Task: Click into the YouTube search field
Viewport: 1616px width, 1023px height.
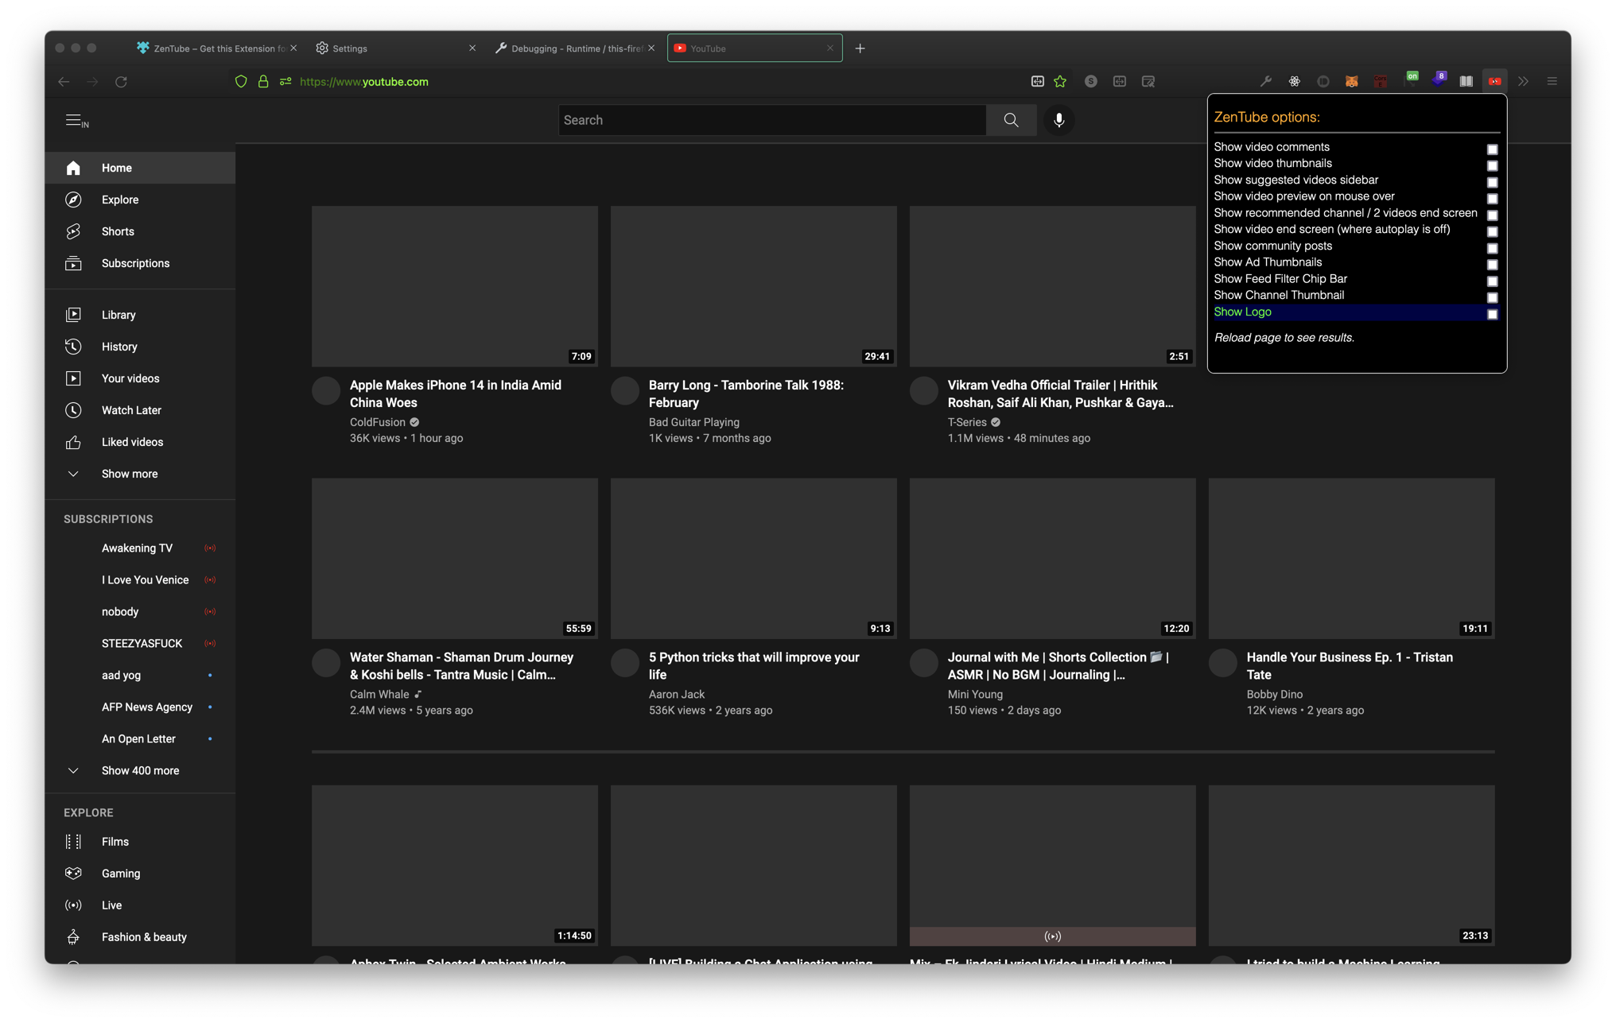Action: (x=771, y=120)
